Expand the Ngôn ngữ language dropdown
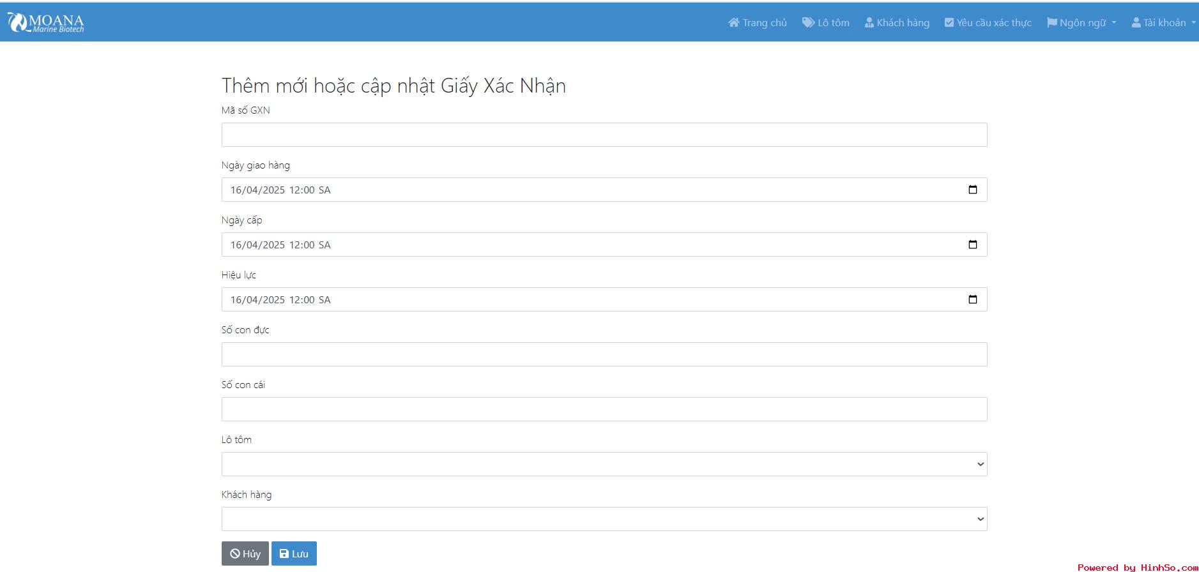Image resolution: width=1199 pixels, height=572 pixels. click(1081, 22)
